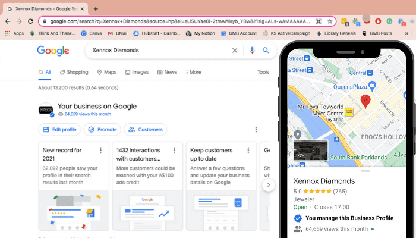Reload the page using refresh icon

(31, 21)
